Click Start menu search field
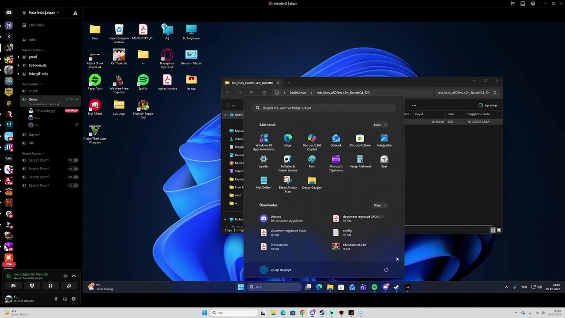Viewport: 565px width, 318px height. point(324,108)
